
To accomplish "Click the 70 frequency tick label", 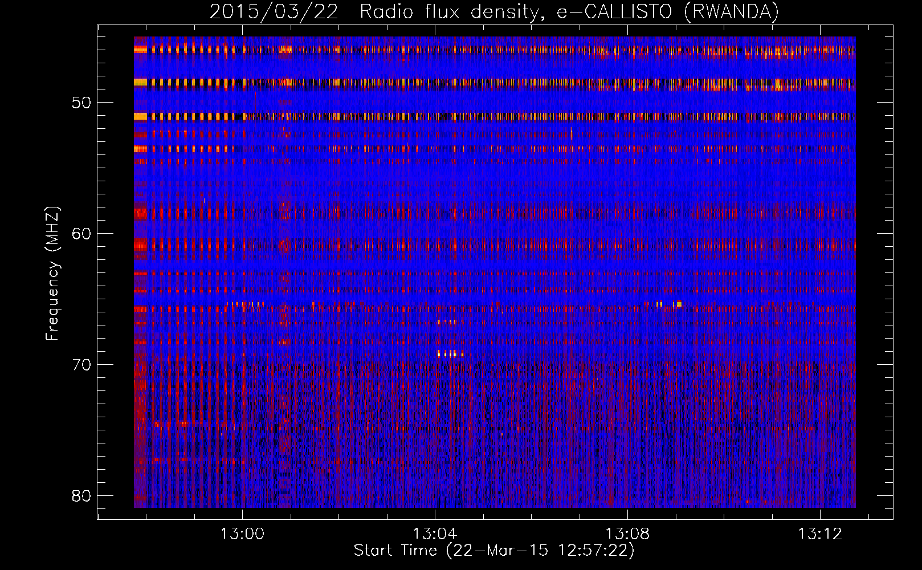I will (82, 365).
